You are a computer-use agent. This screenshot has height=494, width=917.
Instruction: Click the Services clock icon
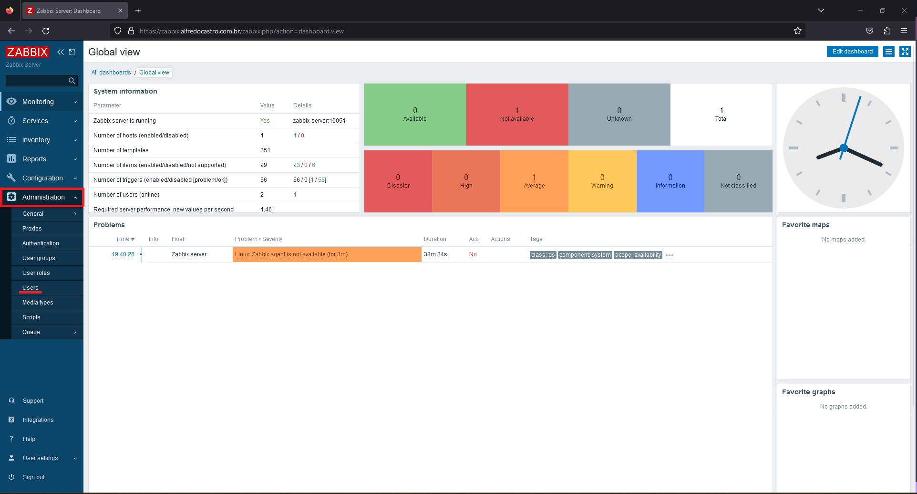[x=11, y=120]
